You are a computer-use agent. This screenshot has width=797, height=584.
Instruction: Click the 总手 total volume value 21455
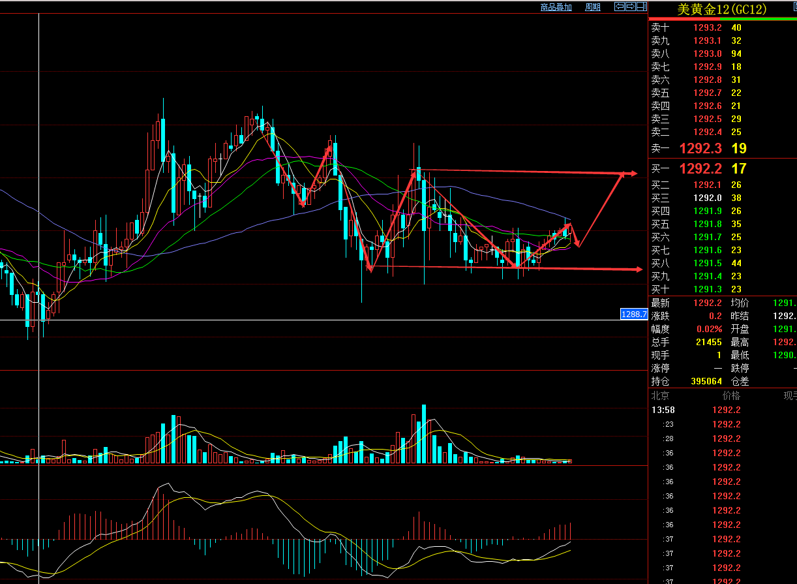pos(708,342)
